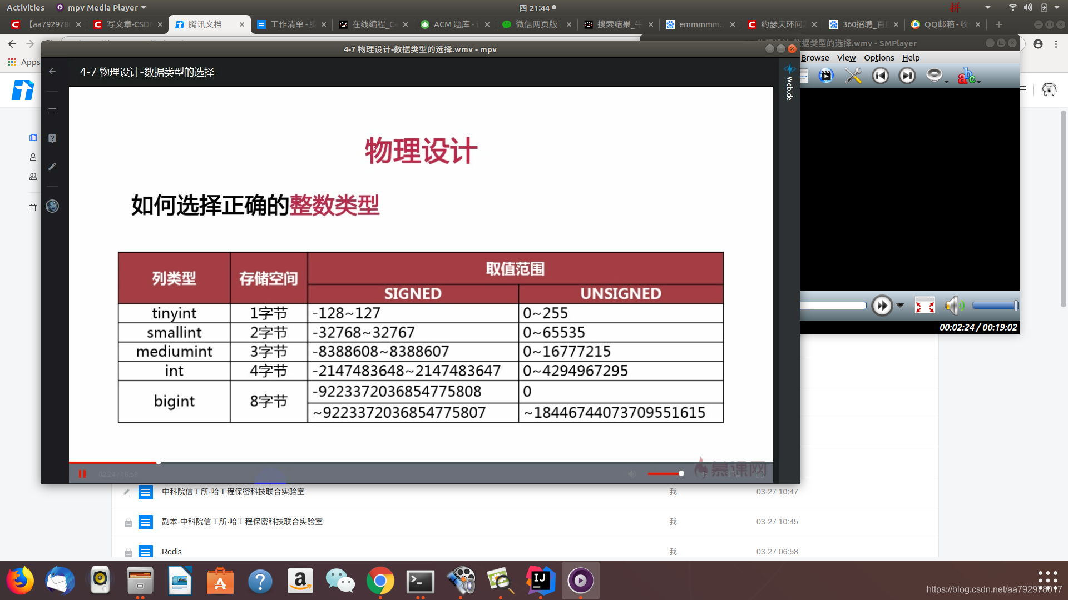The width and height of the screenshot is (1068, 600).
Task: Toggle SMPlayer fullscreen with red arrows icon
Action: coord(924,306)
